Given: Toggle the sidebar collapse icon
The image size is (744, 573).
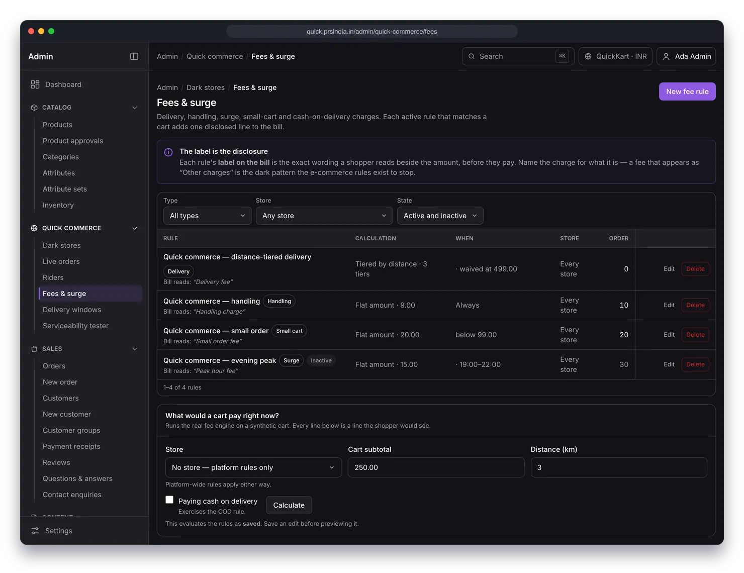Looking at the screenshot, I should [x=134, y=56].
